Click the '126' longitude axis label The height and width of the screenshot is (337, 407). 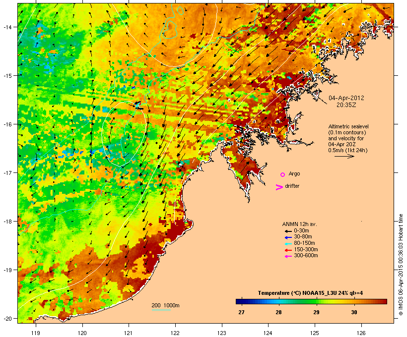click(361, 333)
